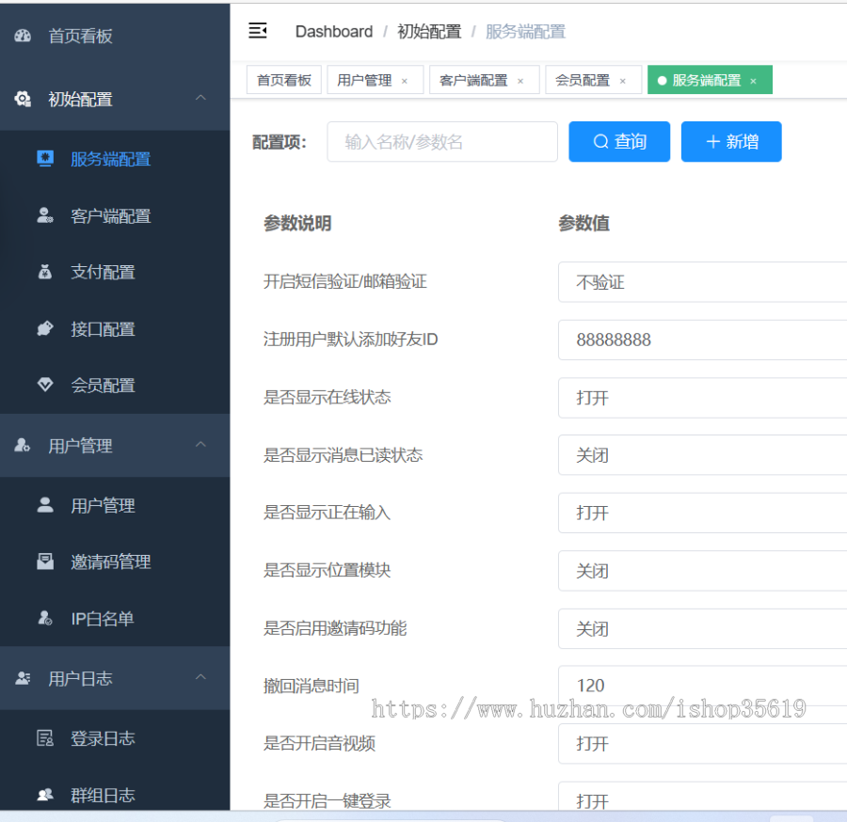Viewport: 847px width, 822px height.
Task: Close the 用户管理 tab
Action: point(404,81)
